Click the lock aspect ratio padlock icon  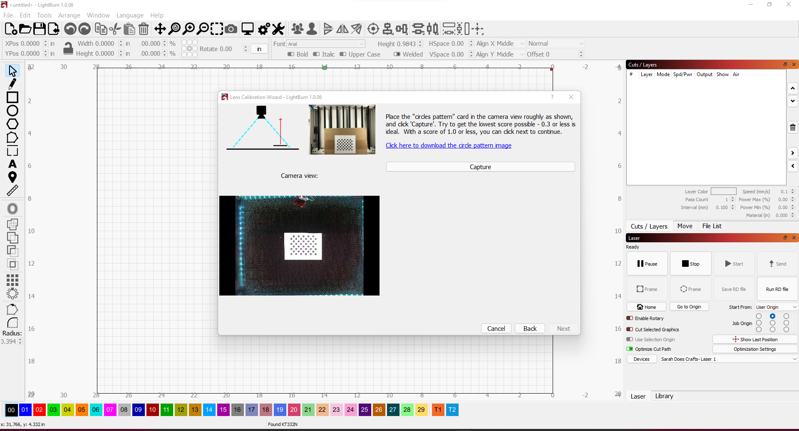pos(68,48)
